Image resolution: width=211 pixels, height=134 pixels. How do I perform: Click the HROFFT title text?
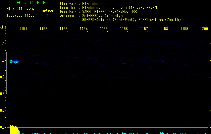coord(34,3)
